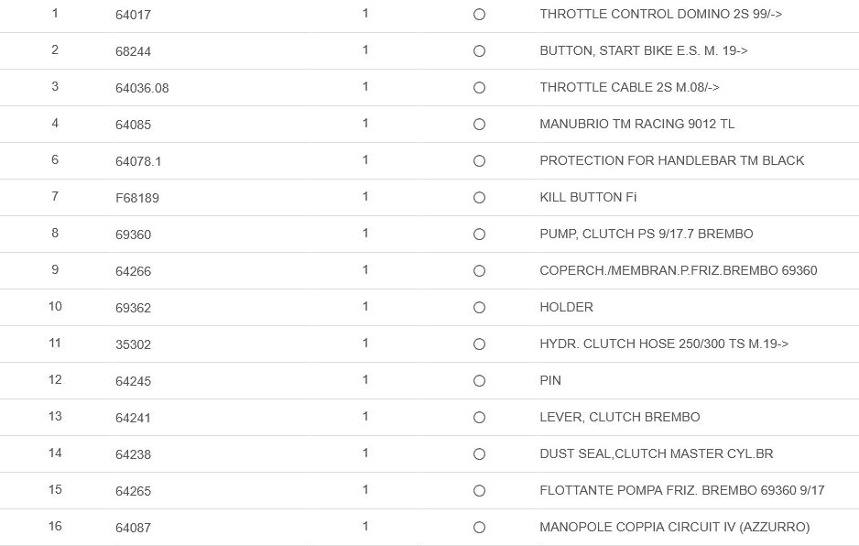859x546 pixels.
Task: Click DUST SEAL, CLUTCH MASTER CYL description
Action: [657, 454]
